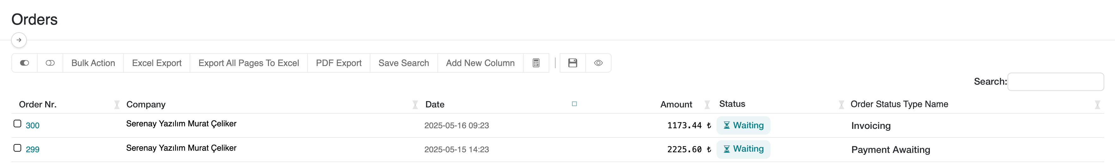Click the Excel Export button
Screen dimensions: 1115x163
(x=157, y=63)
